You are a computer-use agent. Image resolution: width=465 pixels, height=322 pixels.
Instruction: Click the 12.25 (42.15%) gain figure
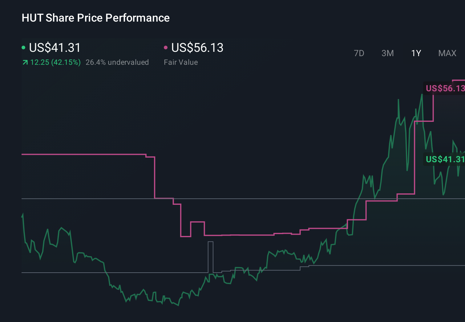point(55,62)
